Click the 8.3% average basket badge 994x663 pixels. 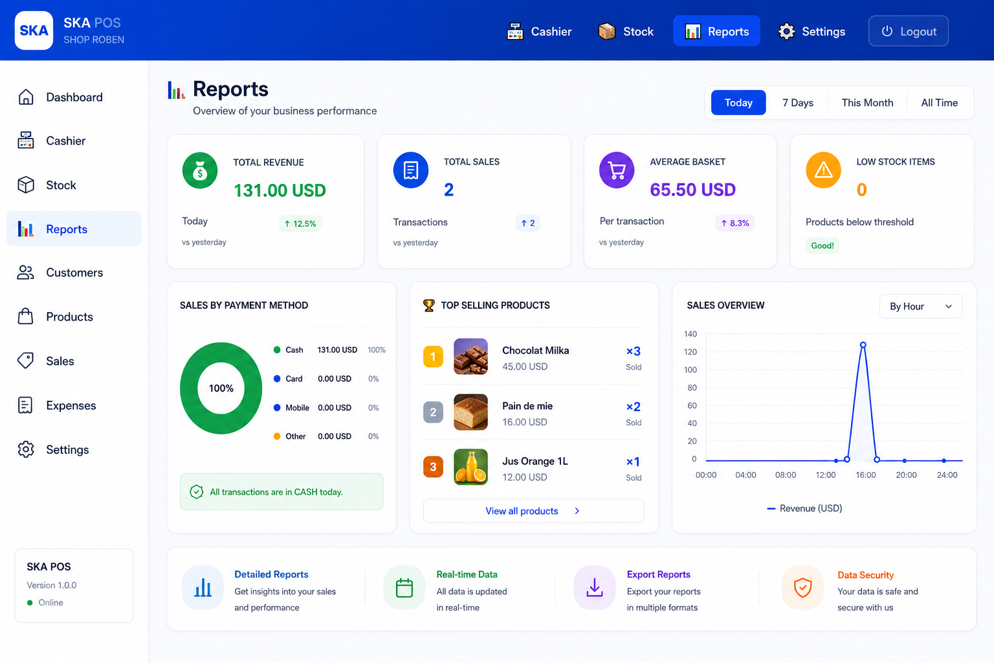734,223
